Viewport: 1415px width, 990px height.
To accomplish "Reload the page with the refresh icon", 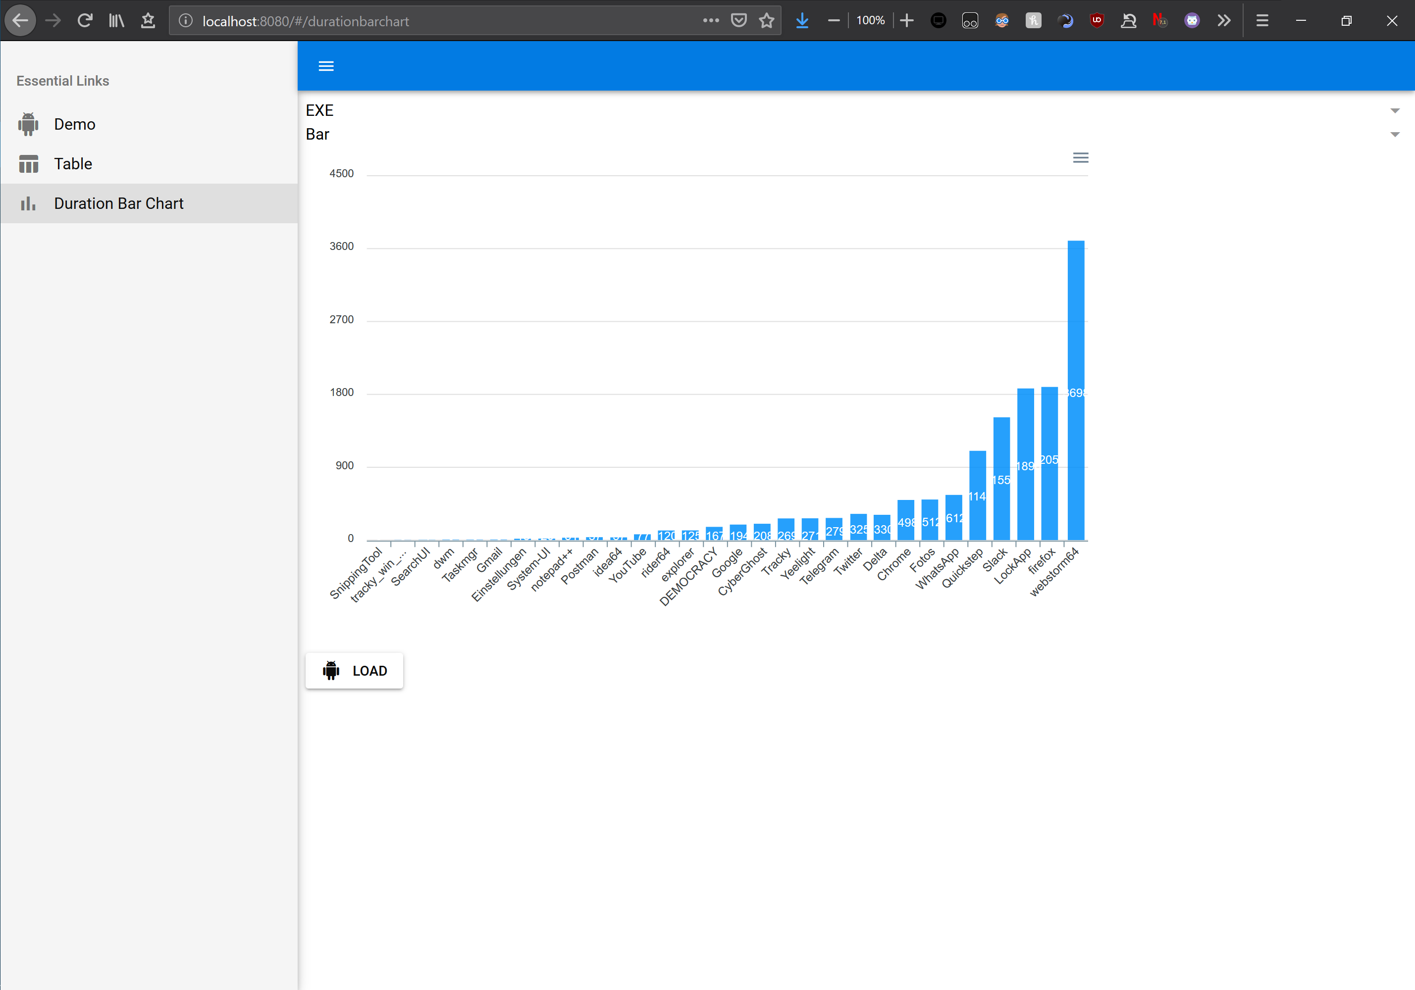I will pyautogui.click(x=85, y=21).
